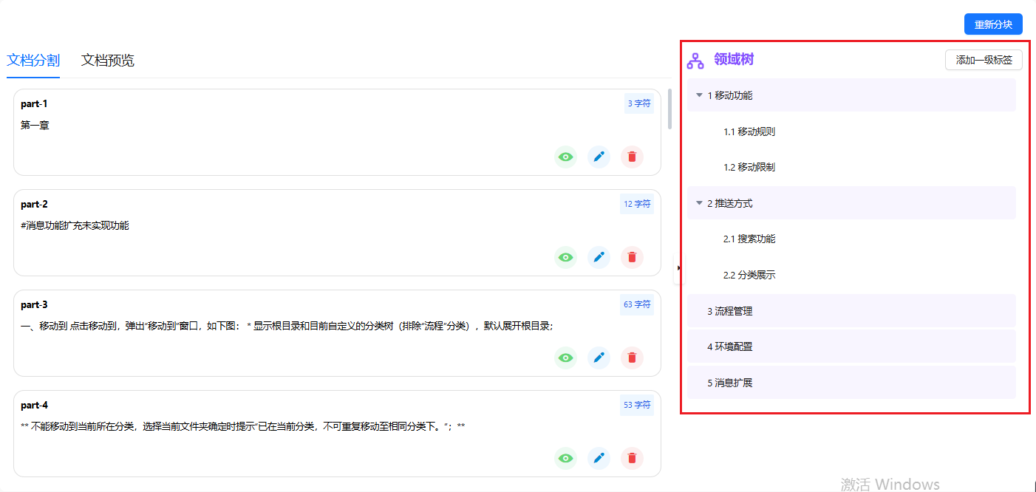Select the 文档分割 tab
The image size is (1036, 492).
[33, 61]
